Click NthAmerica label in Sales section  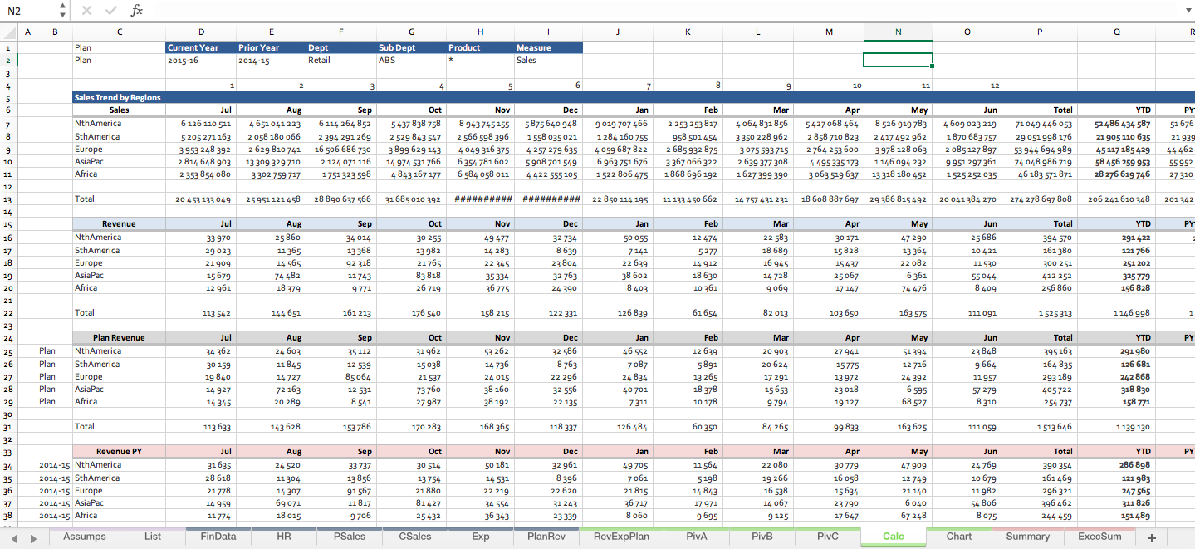pos(98,123)
